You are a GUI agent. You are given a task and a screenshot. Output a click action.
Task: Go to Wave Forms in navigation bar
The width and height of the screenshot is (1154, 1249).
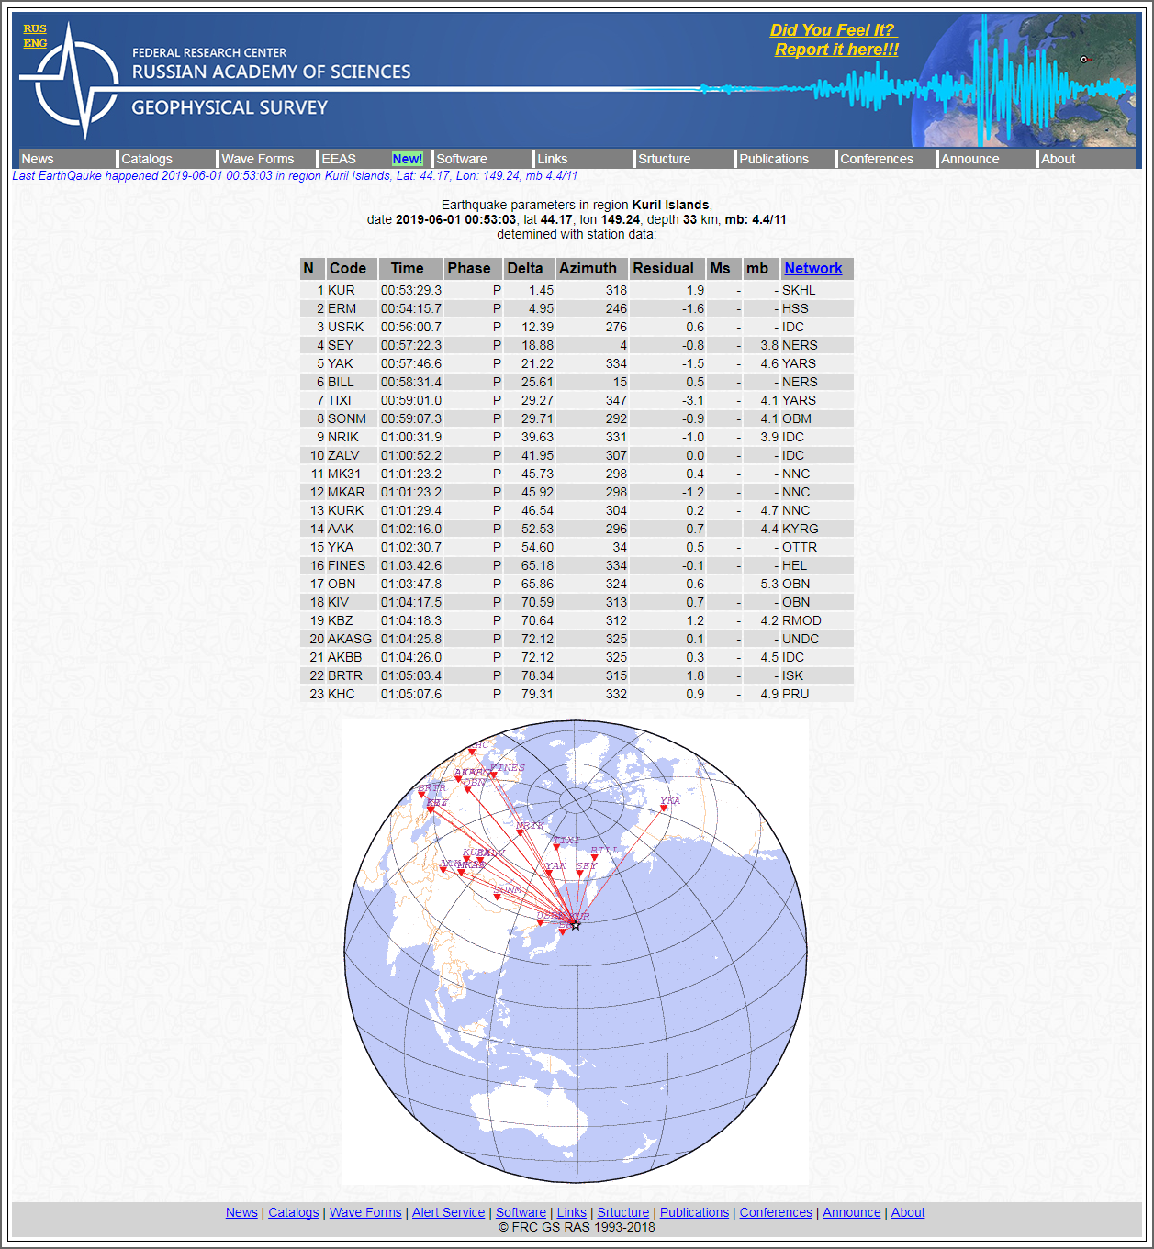point(258,159)
